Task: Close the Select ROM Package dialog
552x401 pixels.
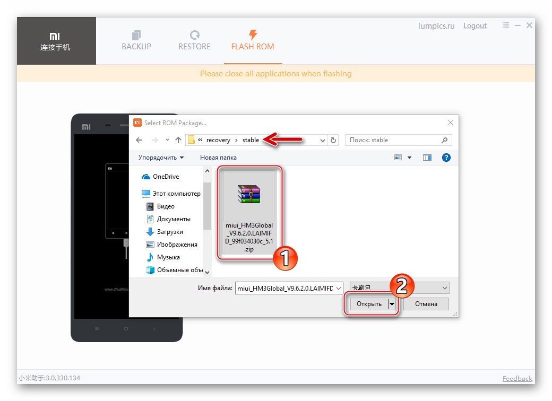Action: 450,123
